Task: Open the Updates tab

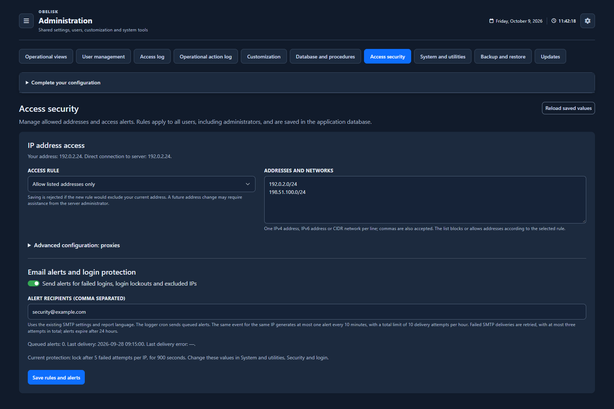Action: click(550, 56)
